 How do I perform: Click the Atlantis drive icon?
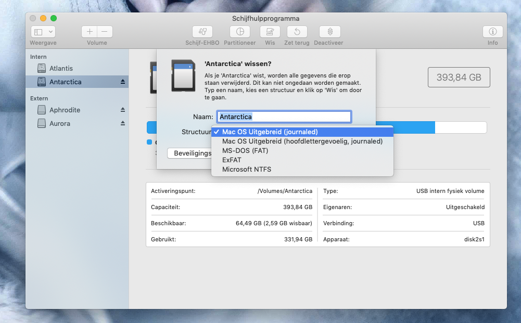coord(42,68)
